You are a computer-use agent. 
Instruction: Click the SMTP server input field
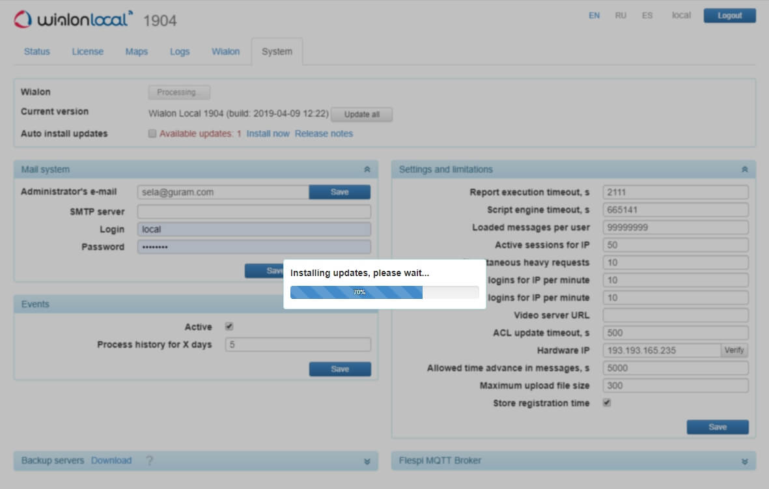(x=254, y=211)
